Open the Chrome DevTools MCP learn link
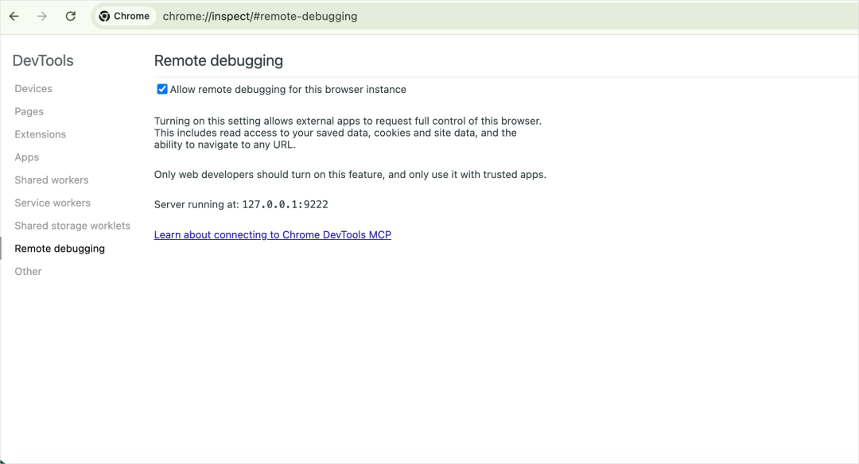 (273, 235)
